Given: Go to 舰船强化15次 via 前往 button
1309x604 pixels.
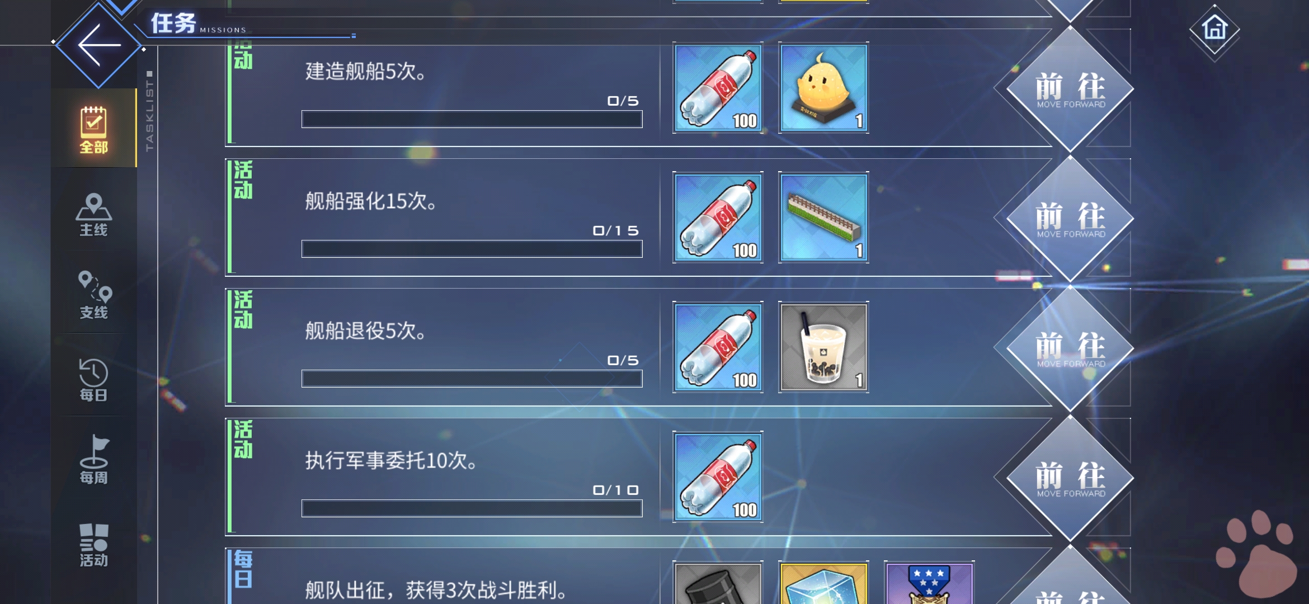Looking at the screenshot, I should [1070, 219].
